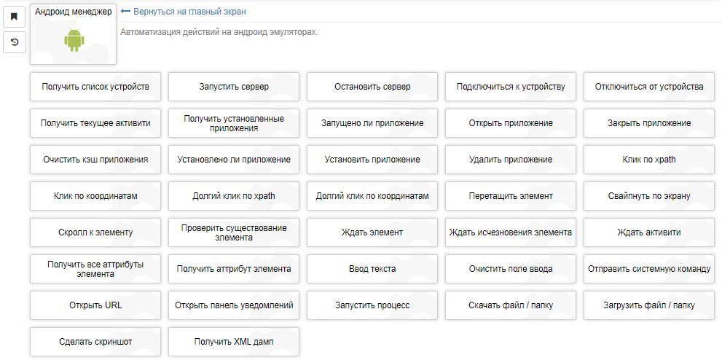
Task: Click the history icon below bookmark
Action: (x=14, y=42)
